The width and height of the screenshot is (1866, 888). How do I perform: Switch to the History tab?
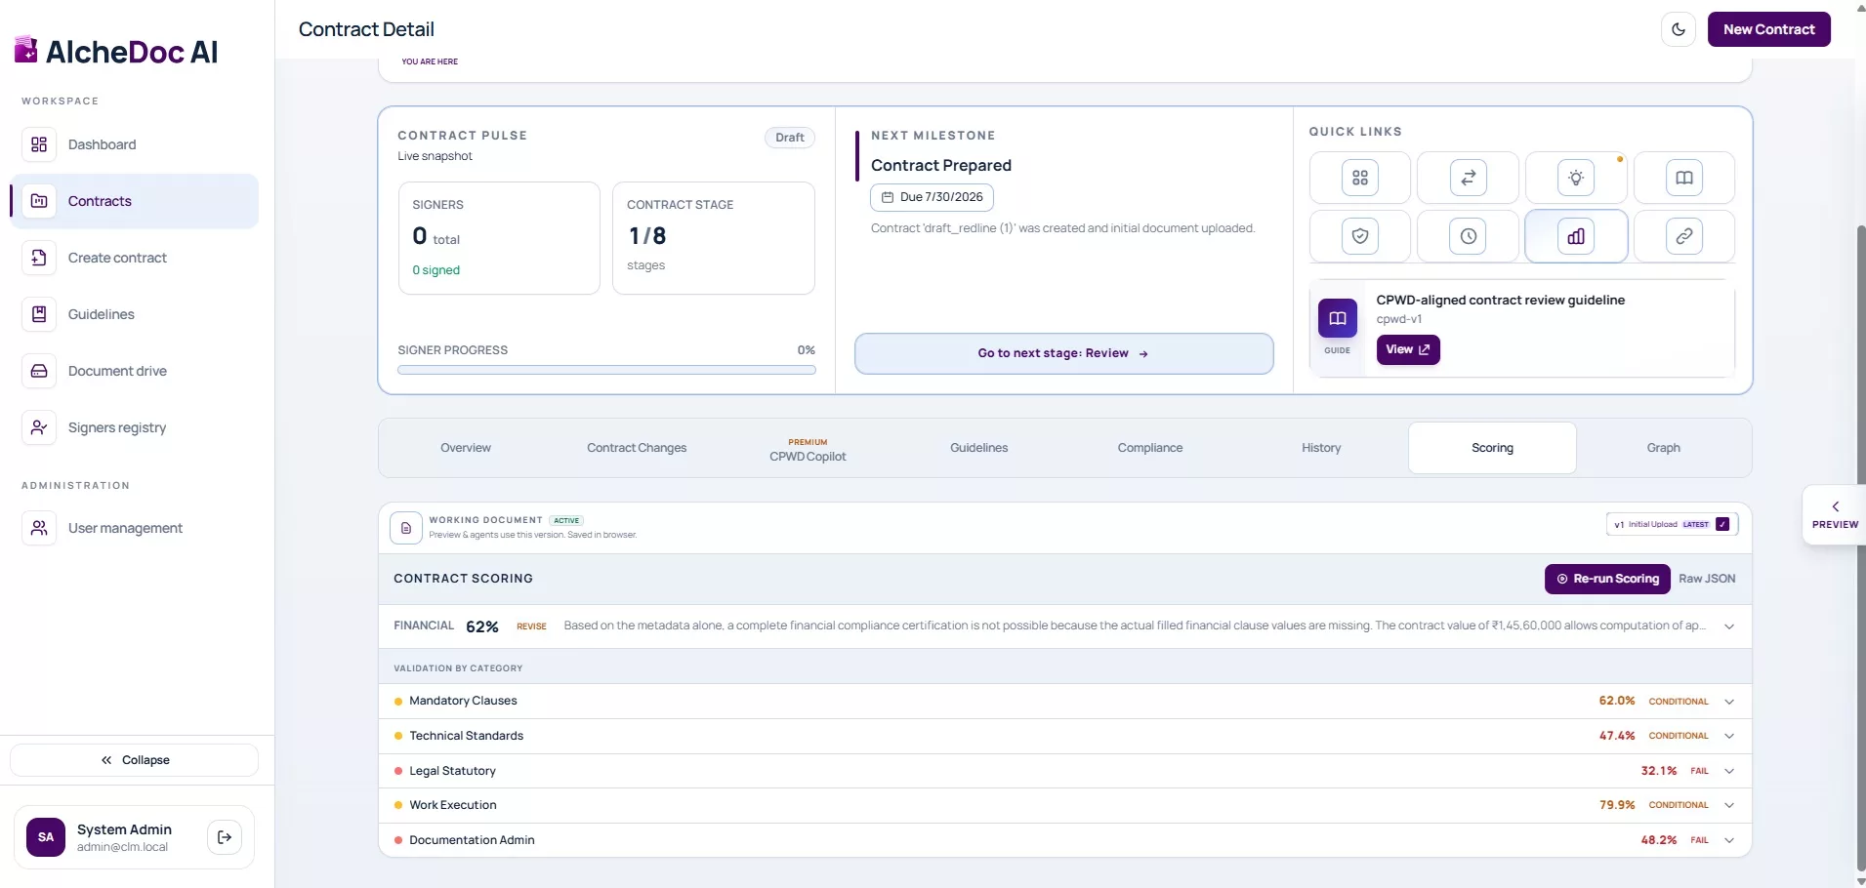click(1321, 448)
